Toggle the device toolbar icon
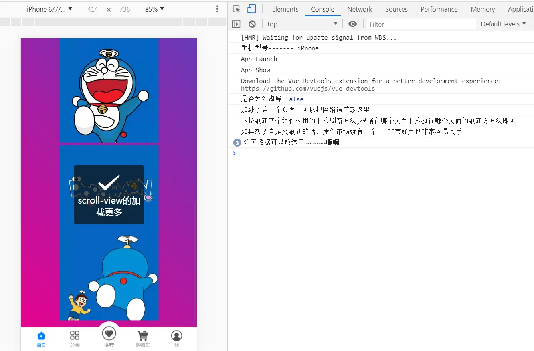The width and height of the screenshot is (534, 351). (251, 9)
